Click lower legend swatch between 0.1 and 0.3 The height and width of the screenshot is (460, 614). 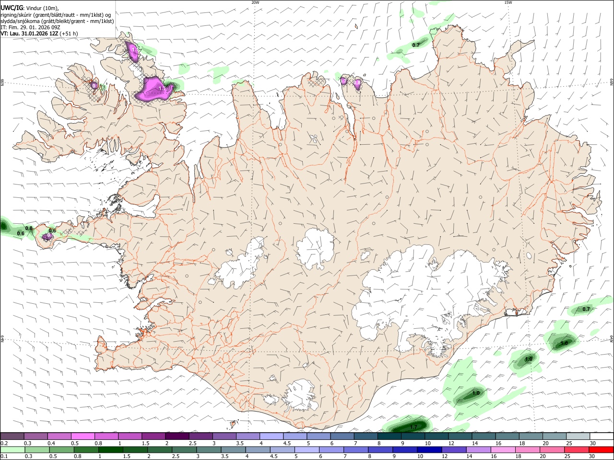point(12,449)
